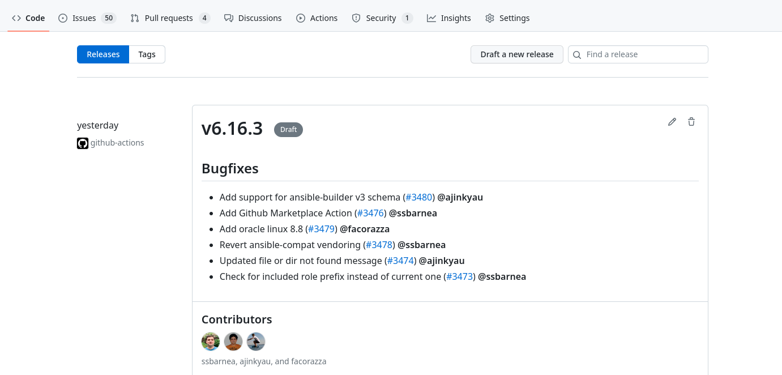Image resolution: width=782 pixels, height=375 pixels.
Task: Click the 'yesterday' release date
Action: 98,125
